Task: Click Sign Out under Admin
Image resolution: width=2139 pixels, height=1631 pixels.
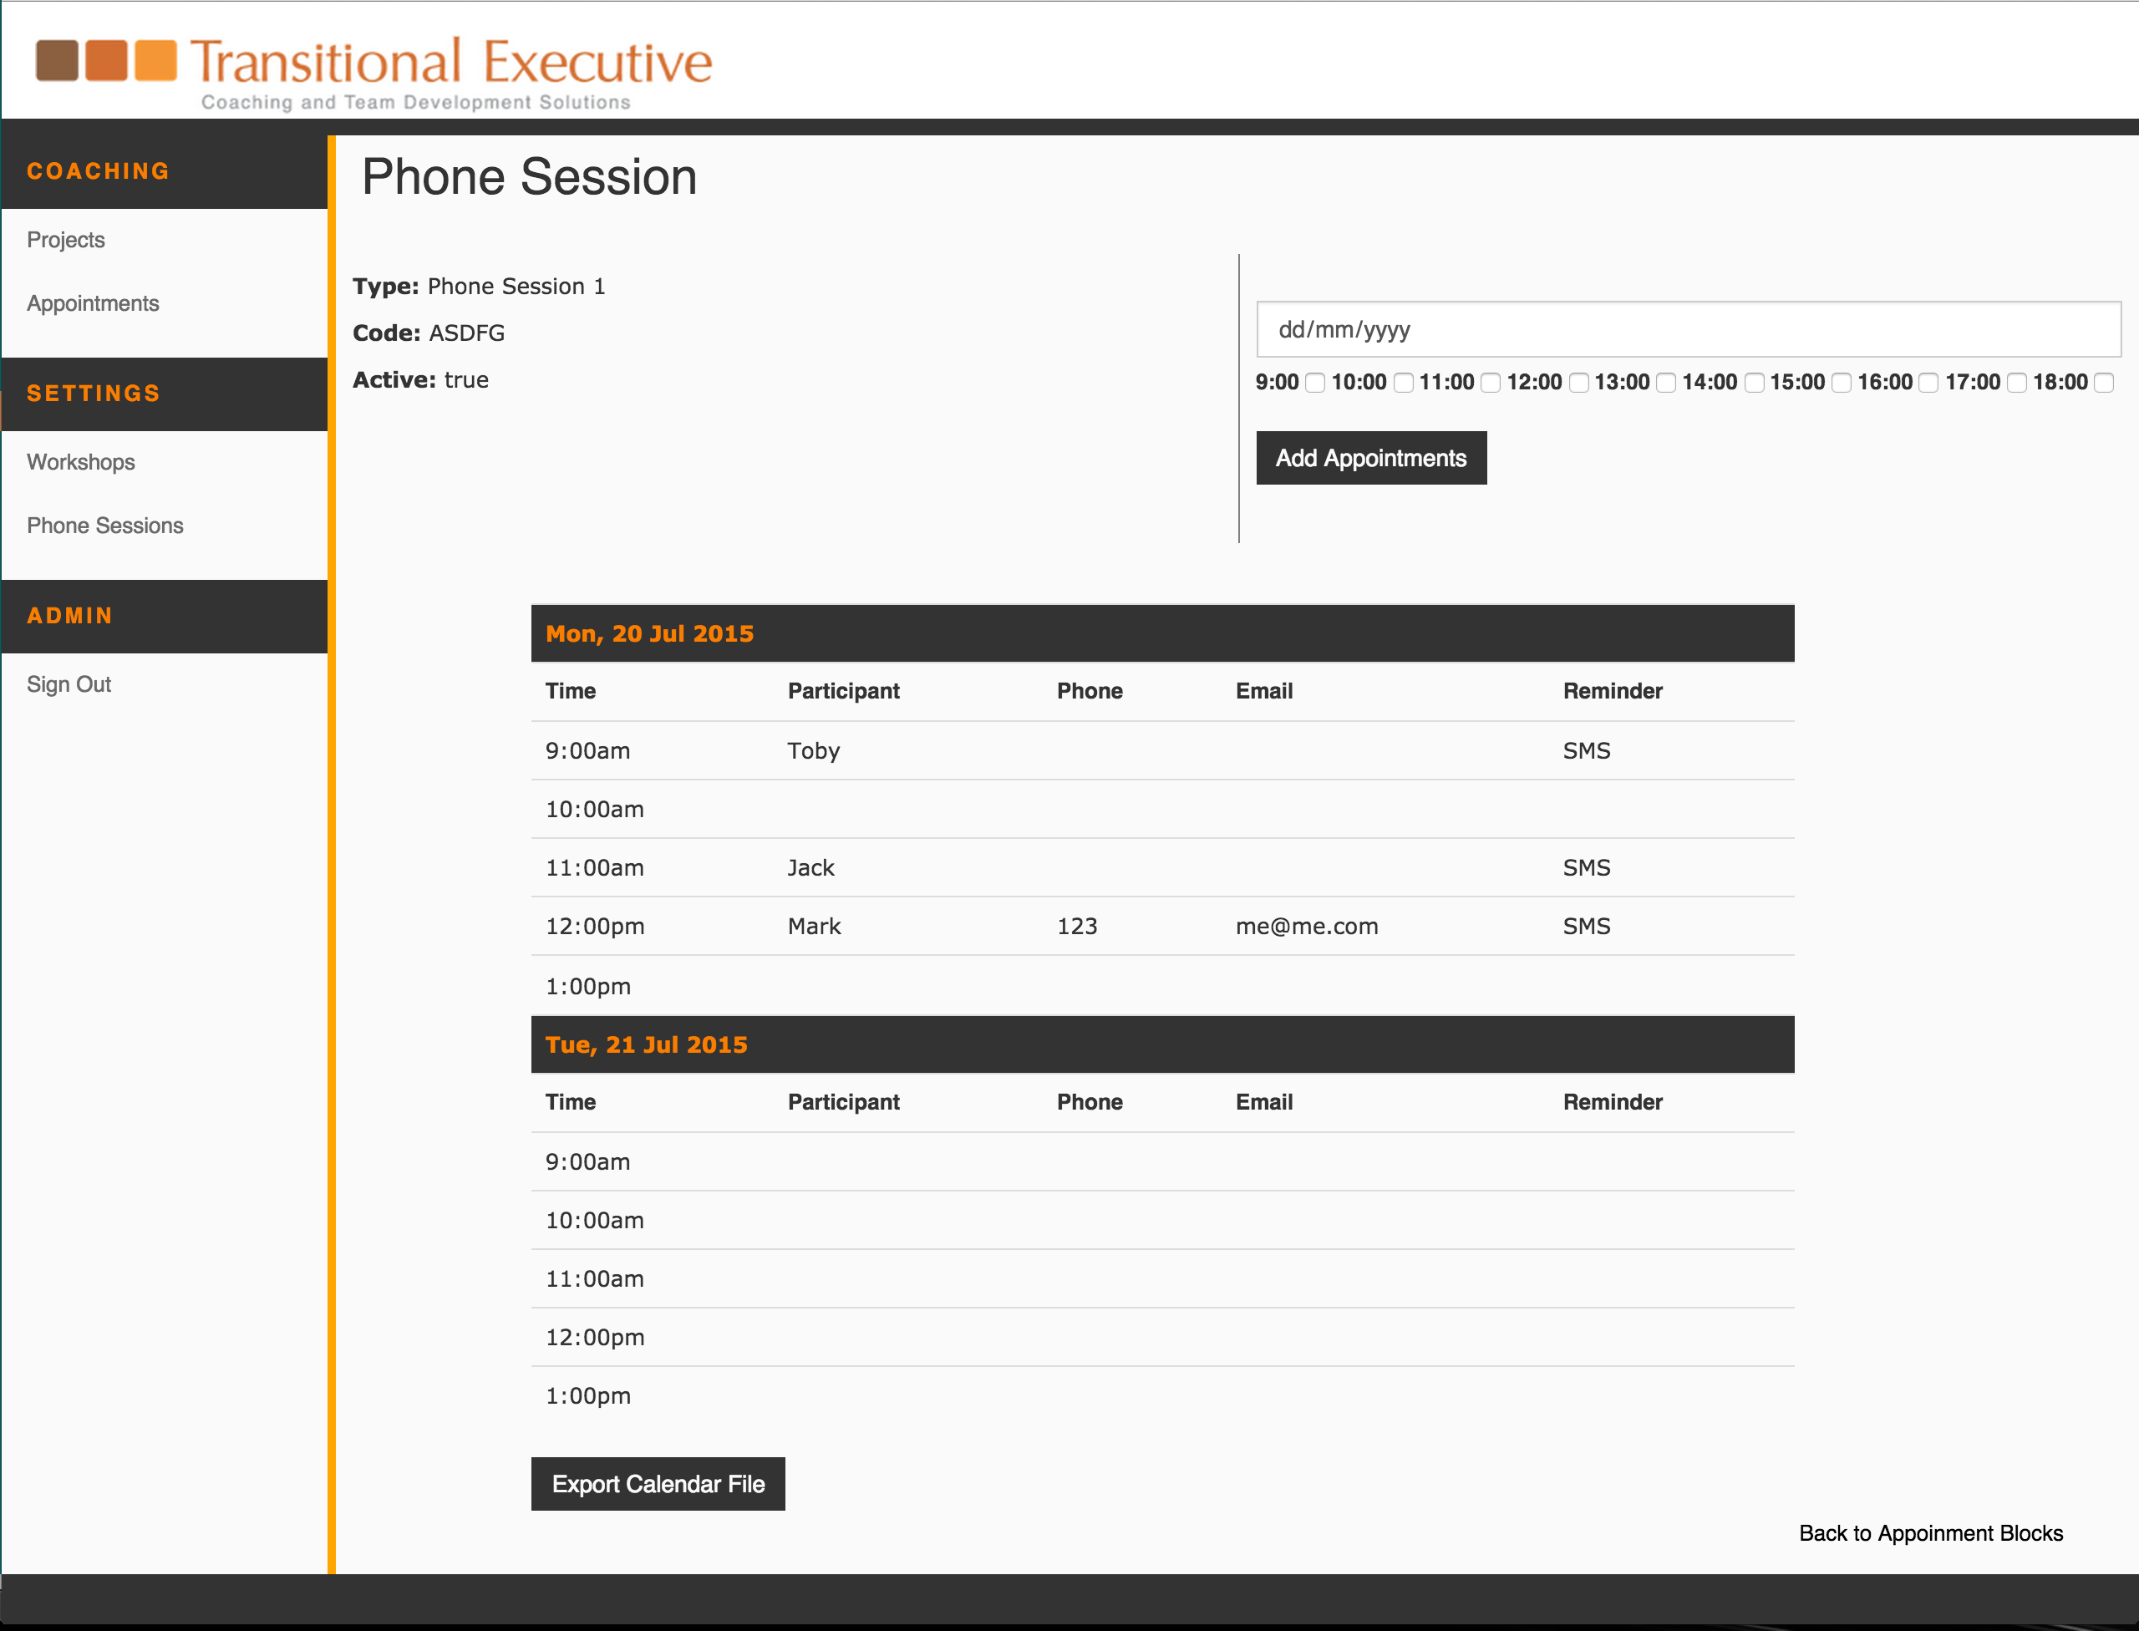Action: 69,684
